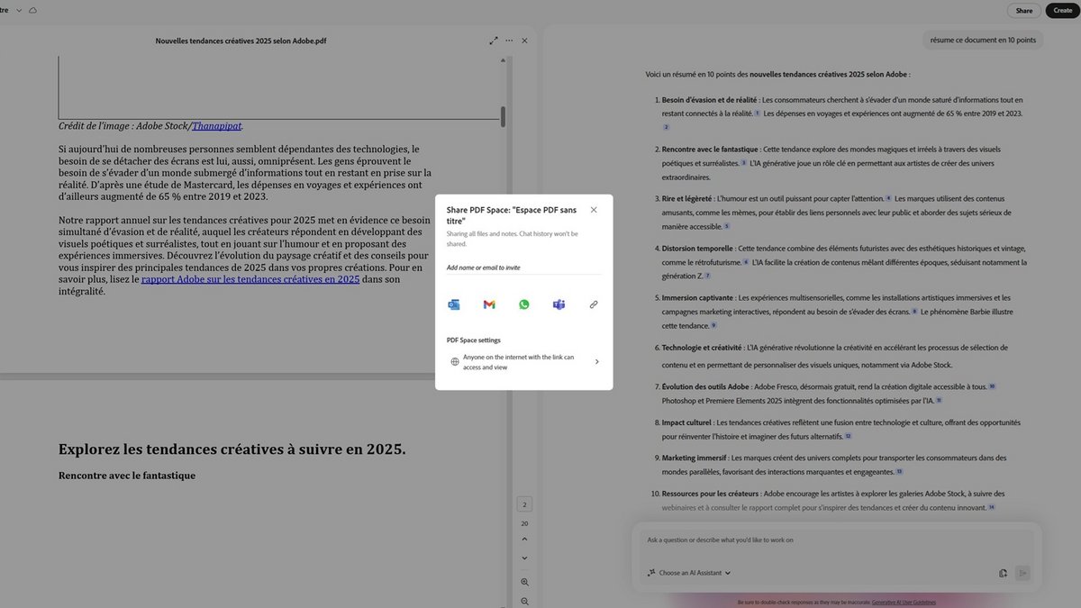Click the top-right Share button
Image resolution: width=1081 pixels, height=608 pixels.
pyautogui.click(x=1024, y=11)
